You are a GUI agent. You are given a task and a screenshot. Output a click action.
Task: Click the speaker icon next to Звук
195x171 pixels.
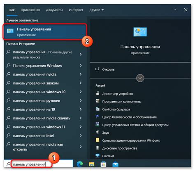click(x=97, y=132)
